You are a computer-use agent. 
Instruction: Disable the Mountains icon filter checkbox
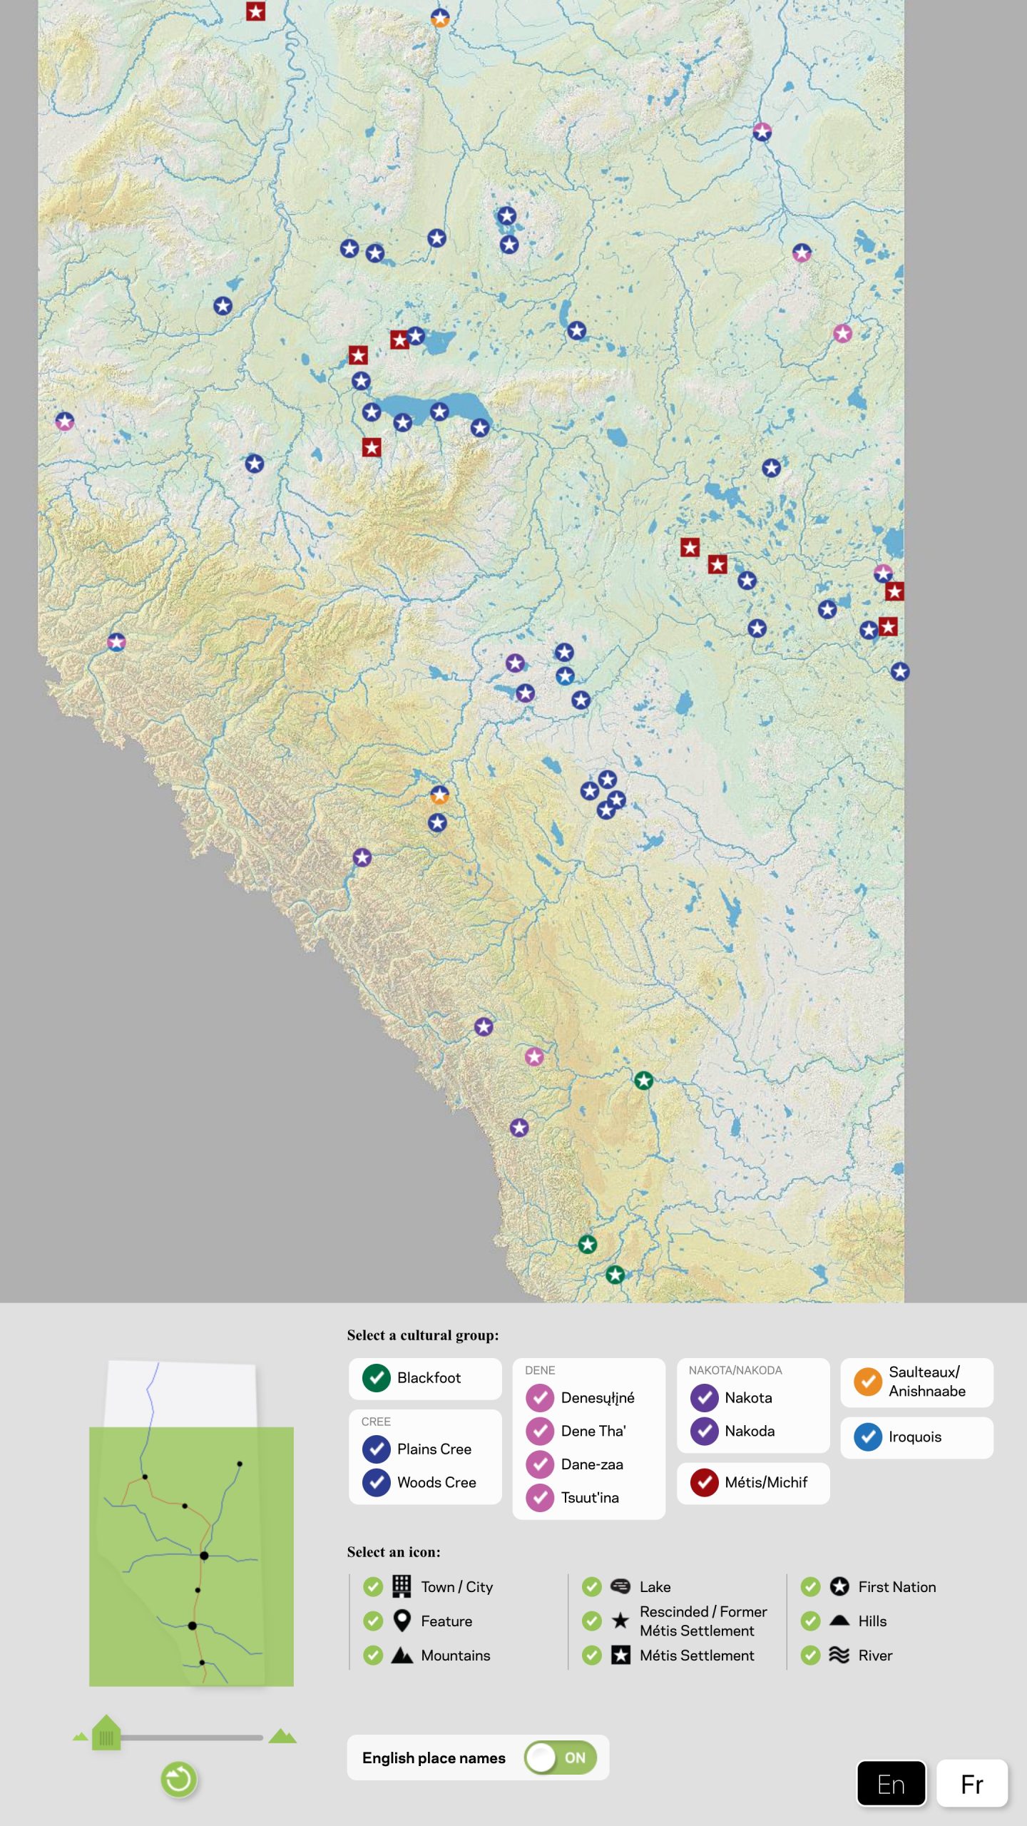tap(373, 1655)
